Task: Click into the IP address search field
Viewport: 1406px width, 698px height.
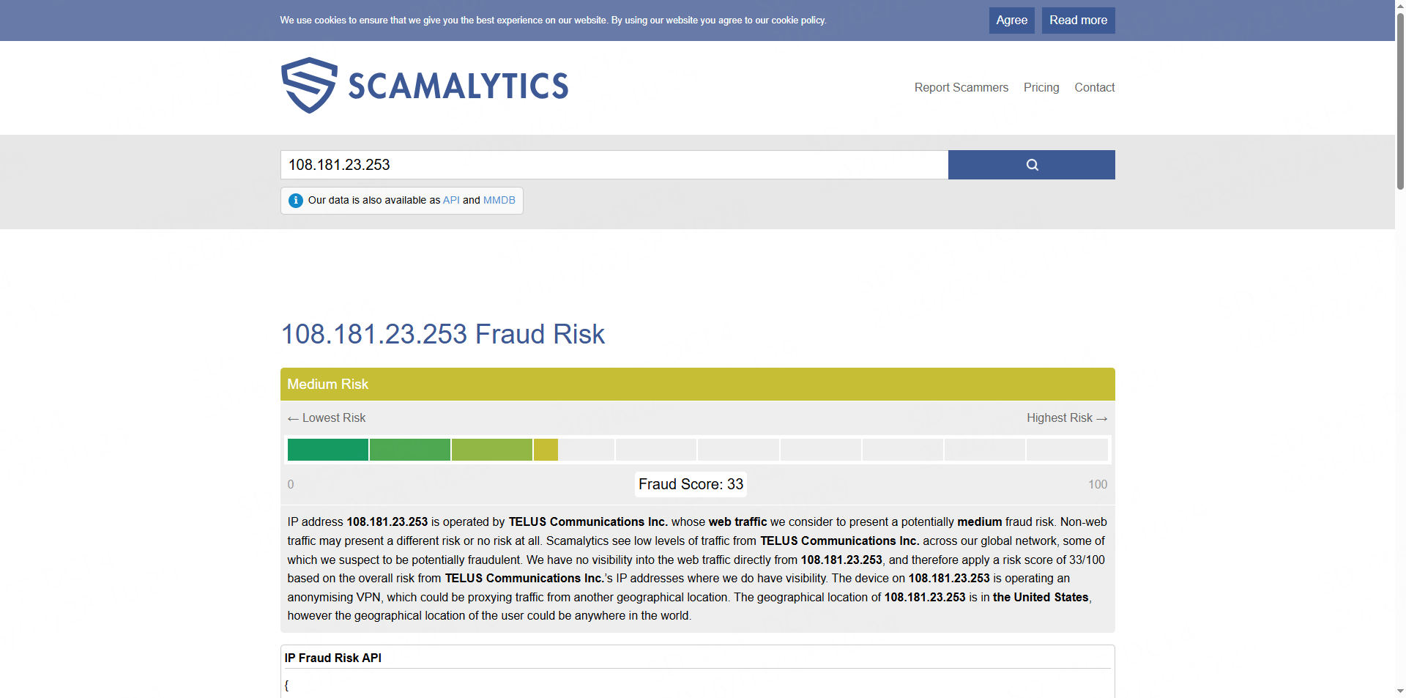Action: pyautogui.click(x=614, y=165)
